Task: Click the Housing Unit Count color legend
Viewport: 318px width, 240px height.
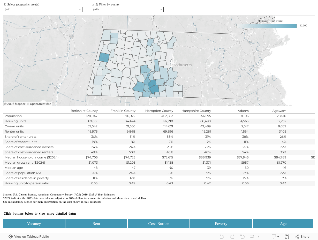Action: (267, 26)
